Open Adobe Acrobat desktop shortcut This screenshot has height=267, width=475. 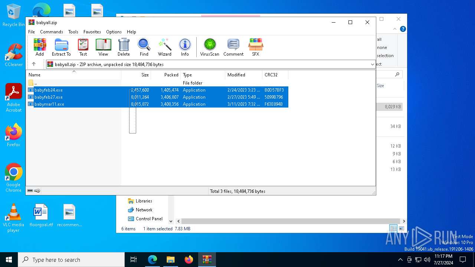coord(14,98)
